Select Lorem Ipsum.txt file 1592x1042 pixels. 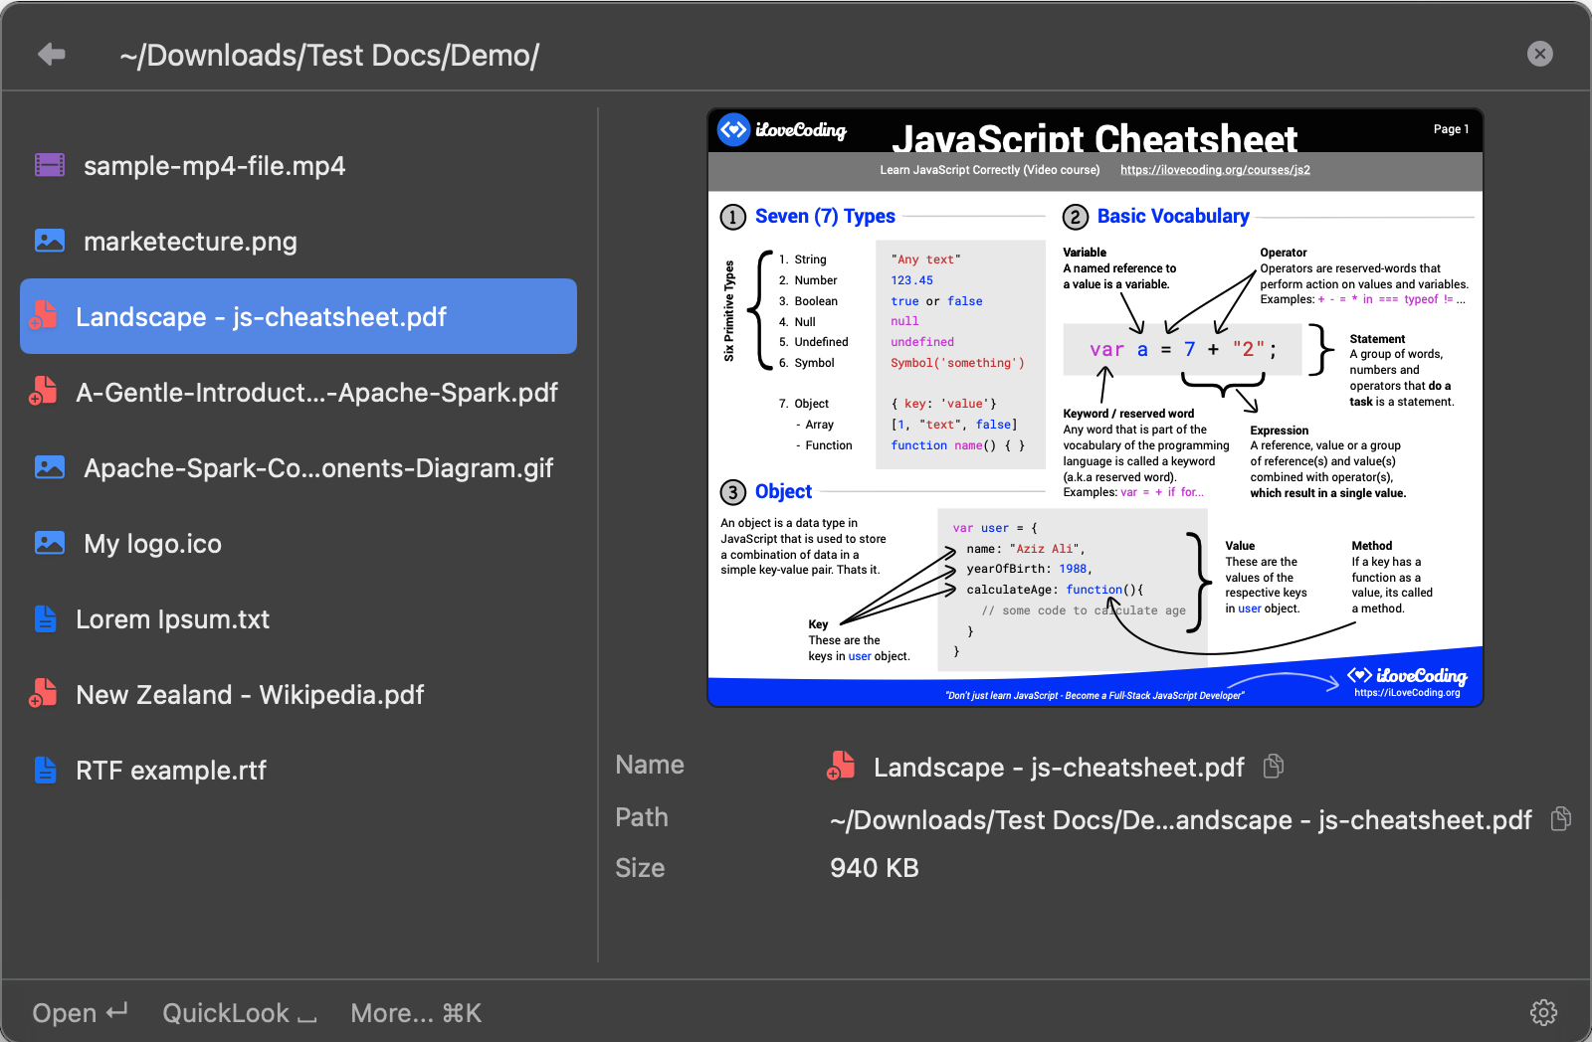298,618
